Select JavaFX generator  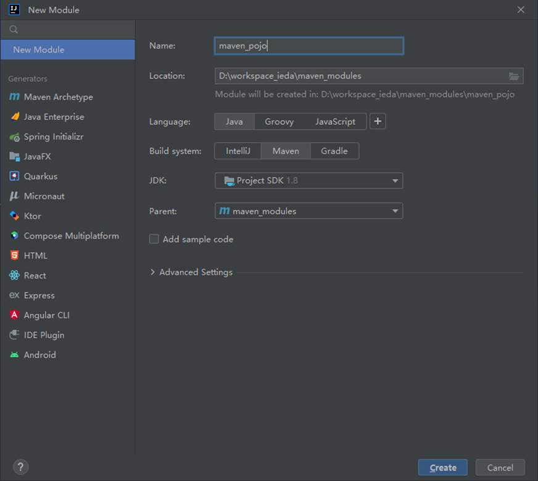[x=68, y=157]
